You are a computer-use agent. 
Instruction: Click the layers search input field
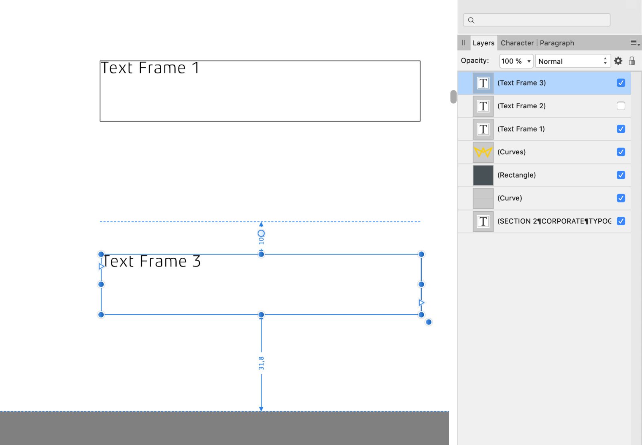click(536, 20)
